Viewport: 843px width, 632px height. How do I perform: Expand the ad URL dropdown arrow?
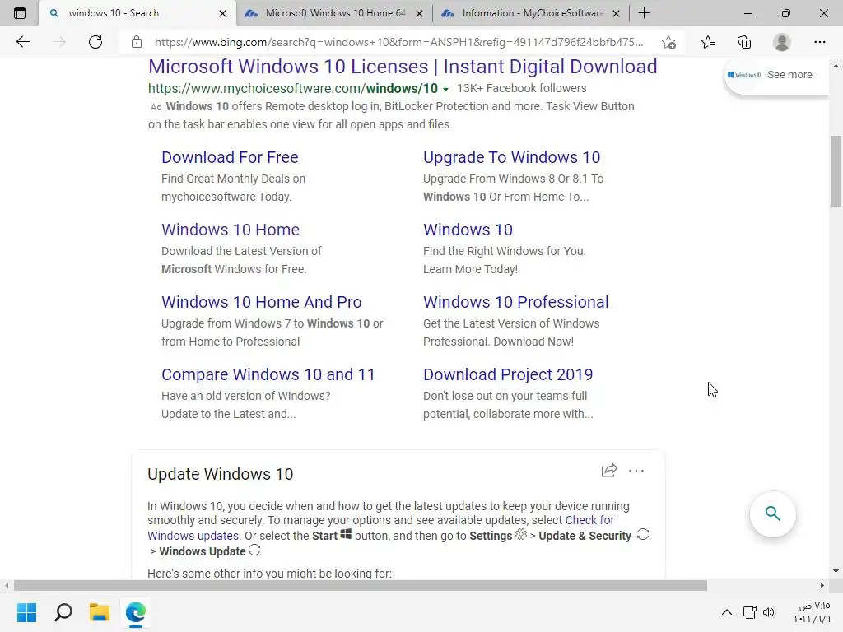click(445, 89)
